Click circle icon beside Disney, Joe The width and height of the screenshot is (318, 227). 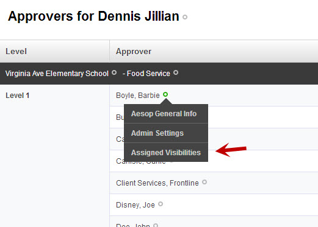pos(161,204)
